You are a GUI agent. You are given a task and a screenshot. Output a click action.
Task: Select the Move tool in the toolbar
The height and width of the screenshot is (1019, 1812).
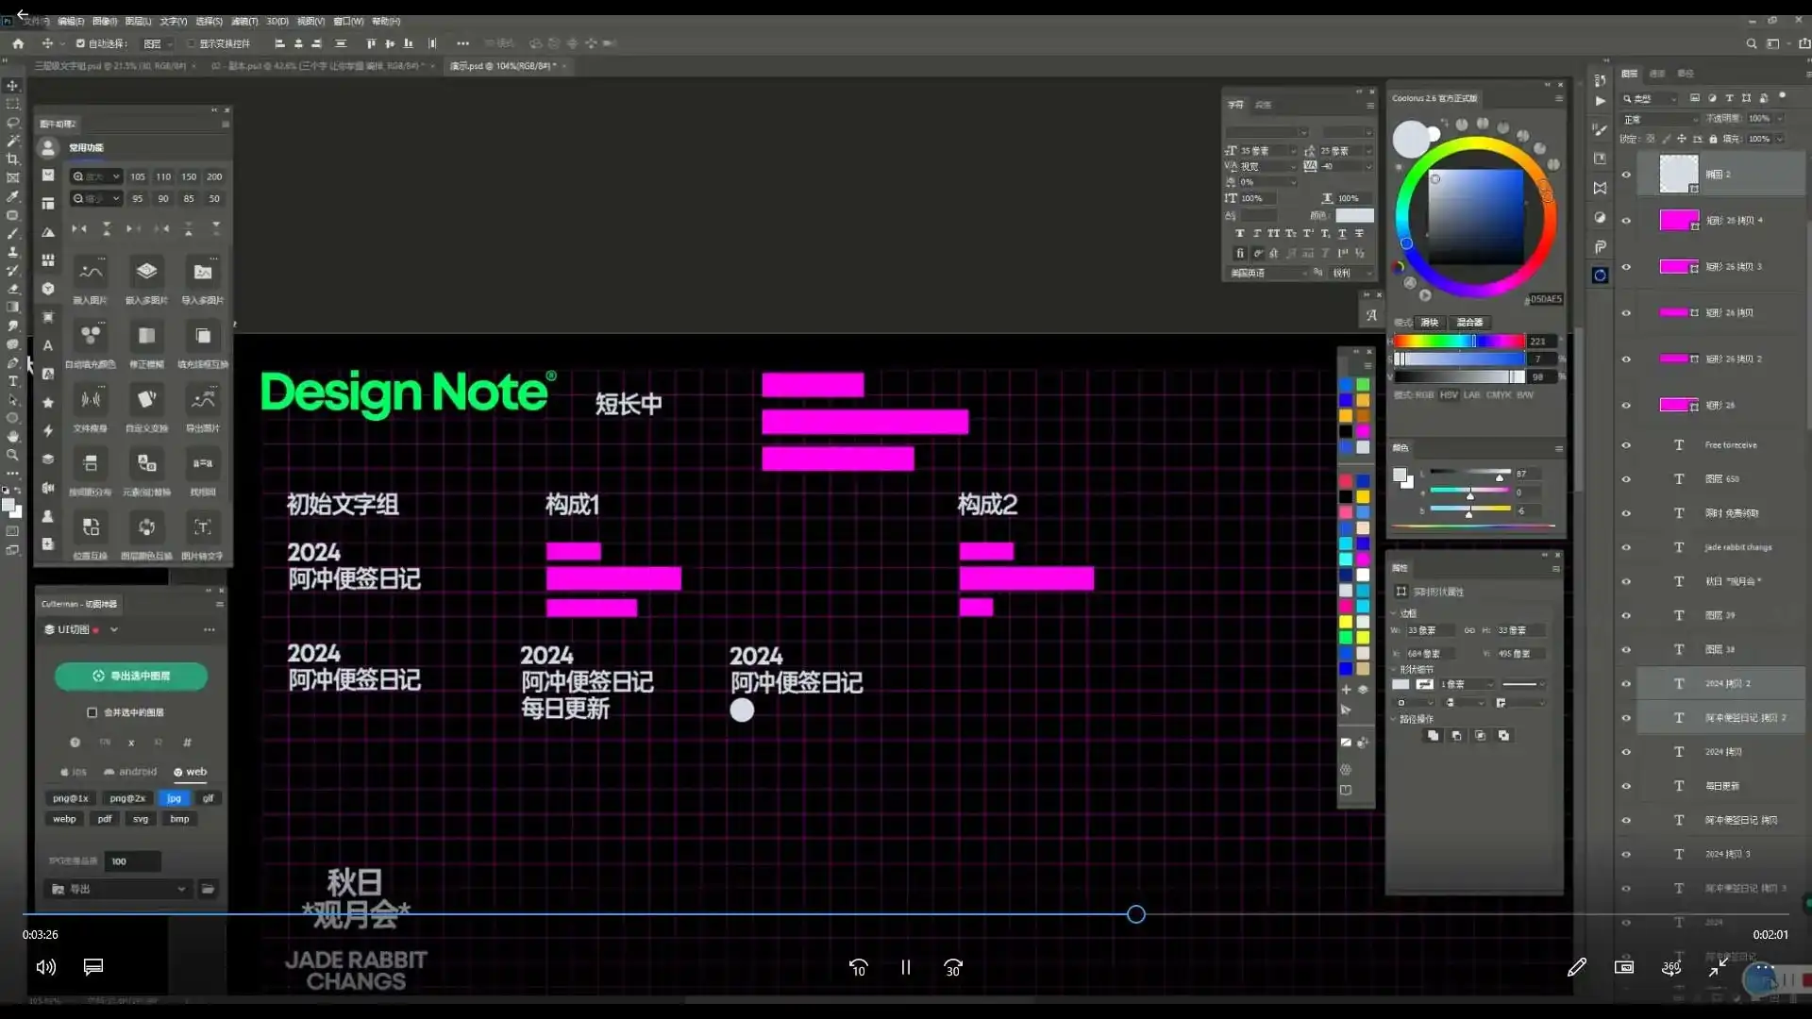12,85
